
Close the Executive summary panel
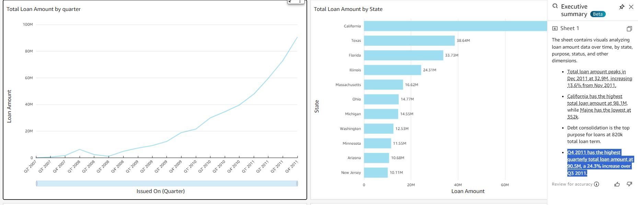point(631,7)
